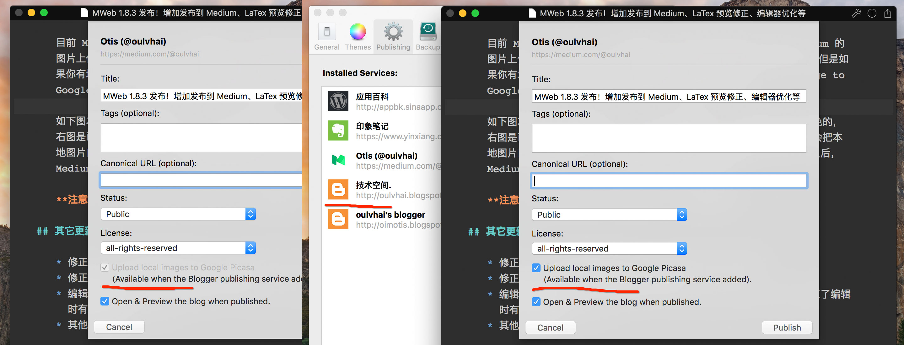Screen dimensions: 904x345
Task: Click the Publish button
Action: click(787, 327)
